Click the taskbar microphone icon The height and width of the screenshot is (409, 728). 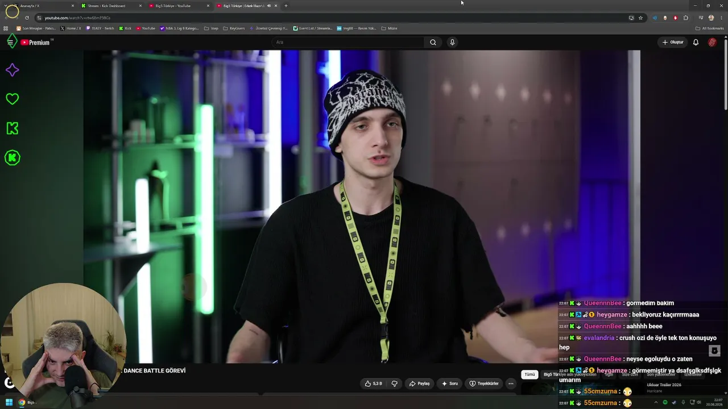[x=682, y=402]
